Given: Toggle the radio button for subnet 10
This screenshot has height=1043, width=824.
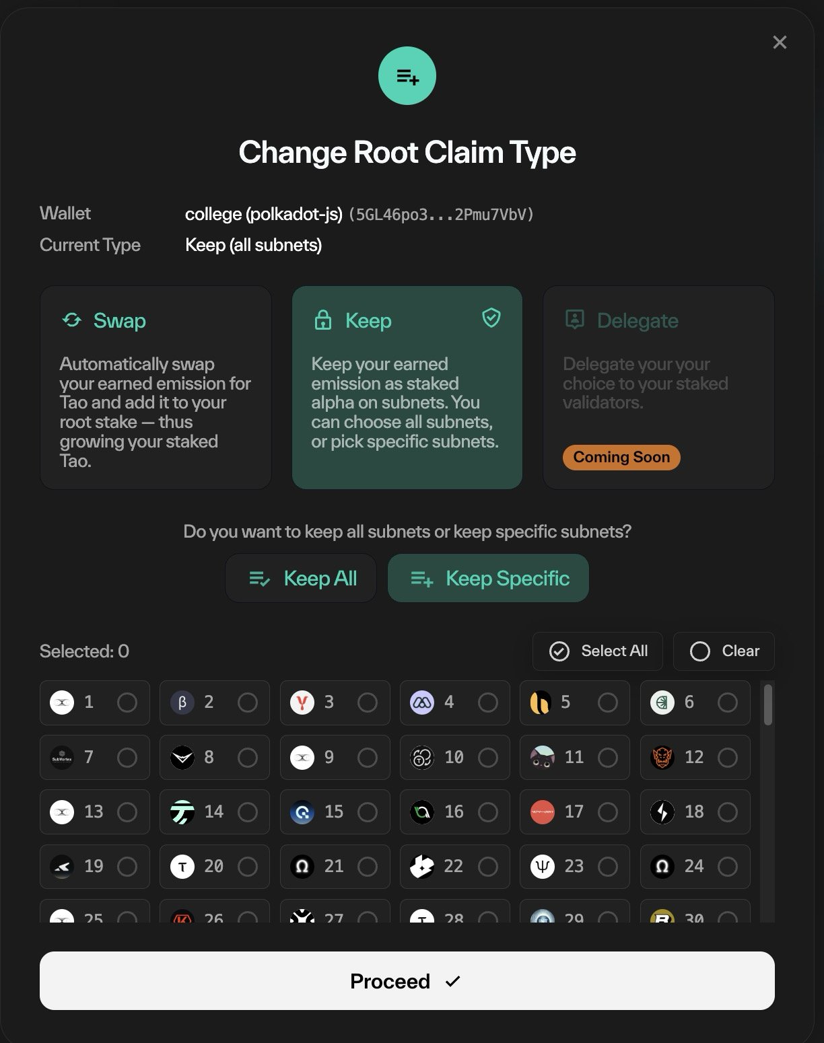Looking at the screenshot, I should point(488,758).
